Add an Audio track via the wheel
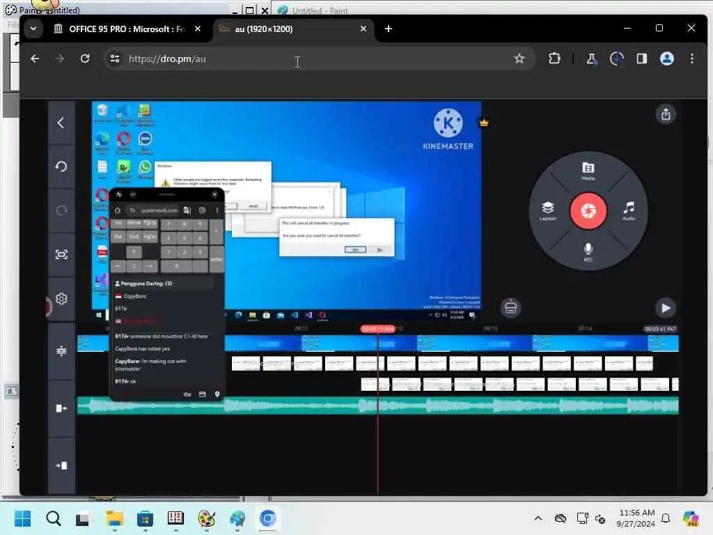The width and height of the screenshot is (713, 535). (x=629, y=210)
